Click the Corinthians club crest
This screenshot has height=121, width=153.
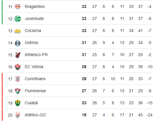[18, 79]
